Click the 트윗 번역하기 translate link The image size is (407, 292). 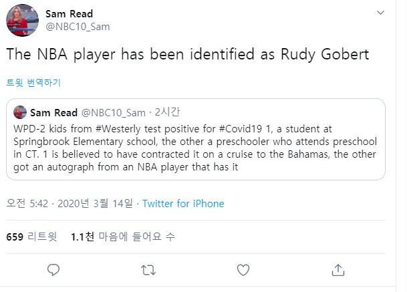pyautogui.click(x=33, y=83)
